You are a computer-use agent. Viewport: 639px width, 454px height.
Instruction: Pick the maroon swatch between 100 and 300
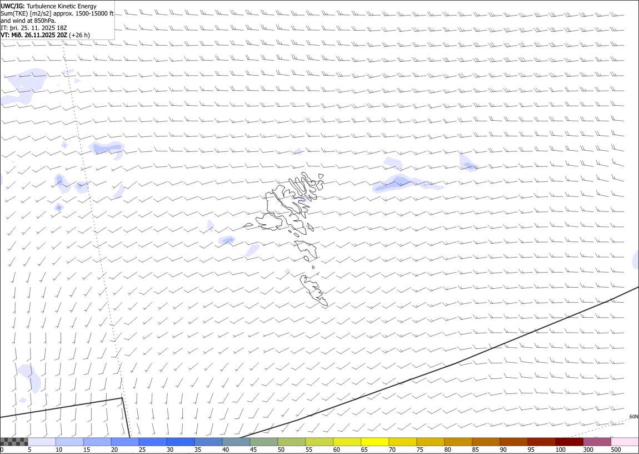568,442
